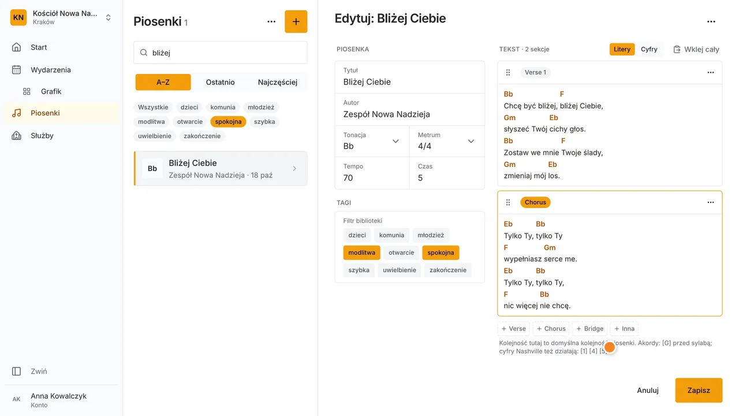Enable the dzieci filter in song list
Screen dimensions: 739x416
click(x=189, y=107)
